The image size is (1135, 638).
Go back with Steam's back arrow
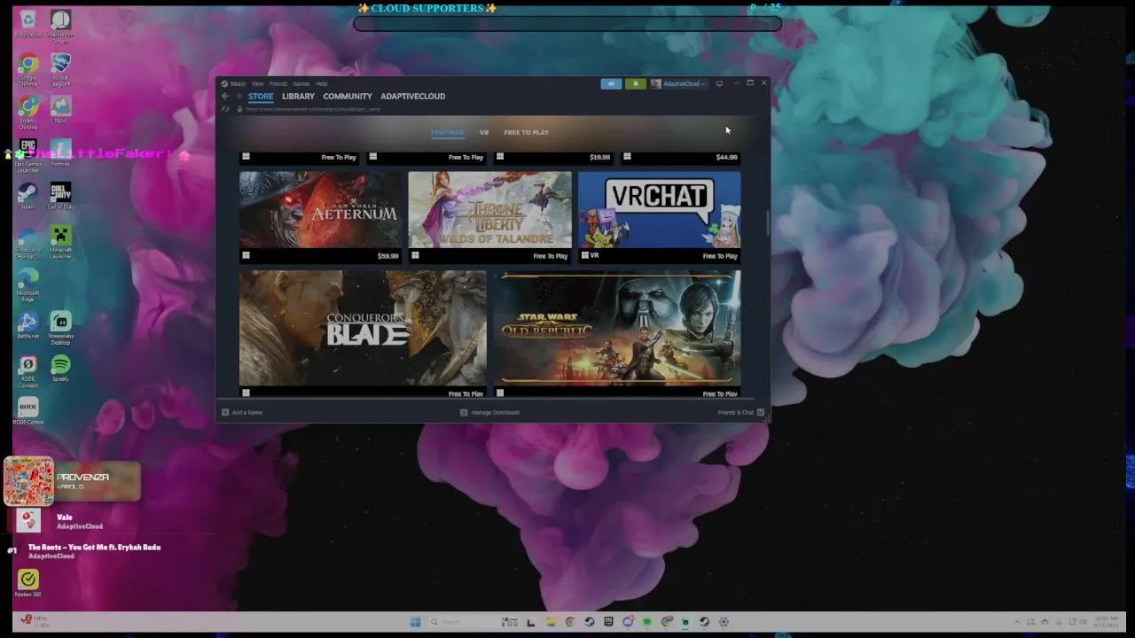tap(225, 96)
